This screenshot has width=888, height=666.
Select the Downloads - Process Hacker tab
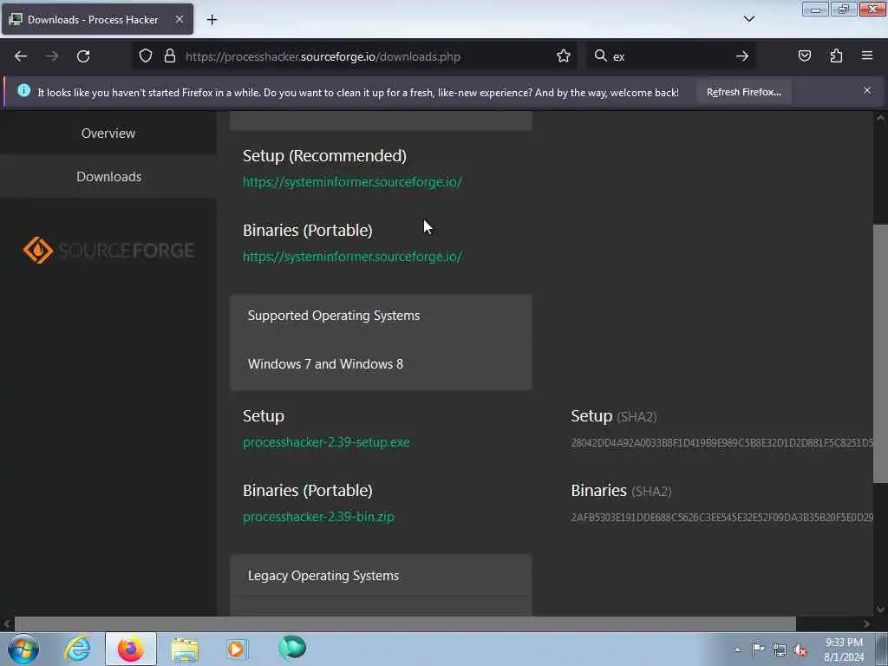[x=97, y=20]
